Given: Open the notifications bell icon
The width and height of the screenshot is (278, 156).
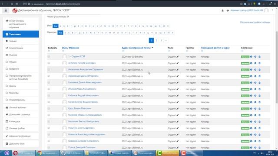Looking at the screenshot, I should pyautogui.click(x=222, y=10).
